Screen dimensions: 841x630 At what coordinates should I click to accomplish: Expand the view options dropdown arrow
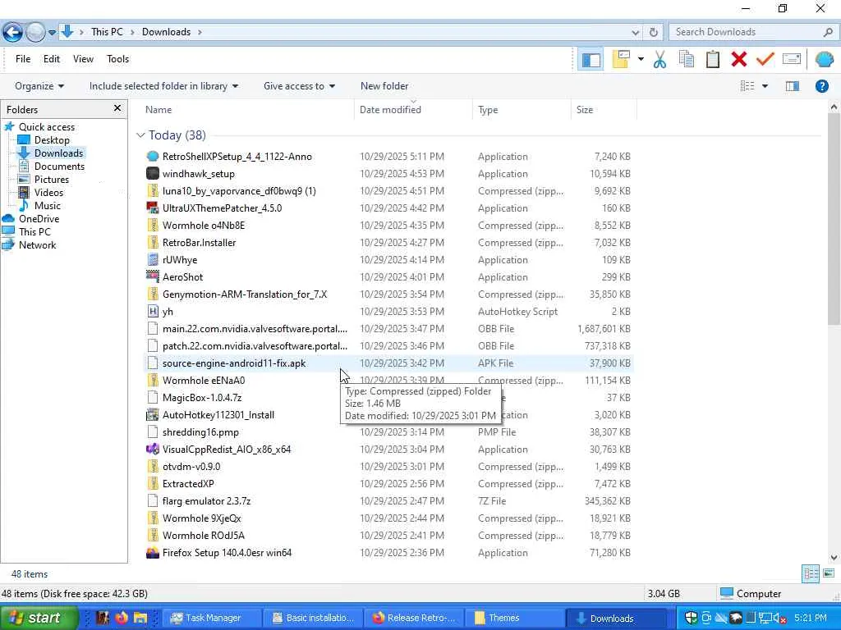[765, 86]
